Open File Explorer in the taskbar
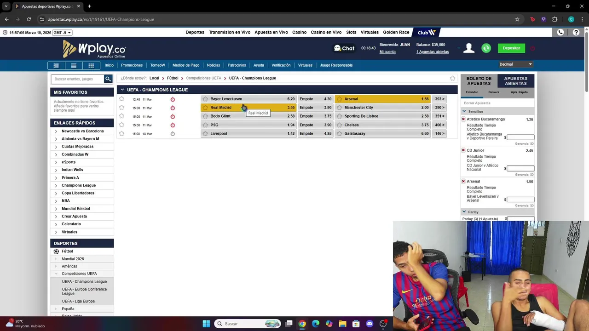 click(342, 324)
